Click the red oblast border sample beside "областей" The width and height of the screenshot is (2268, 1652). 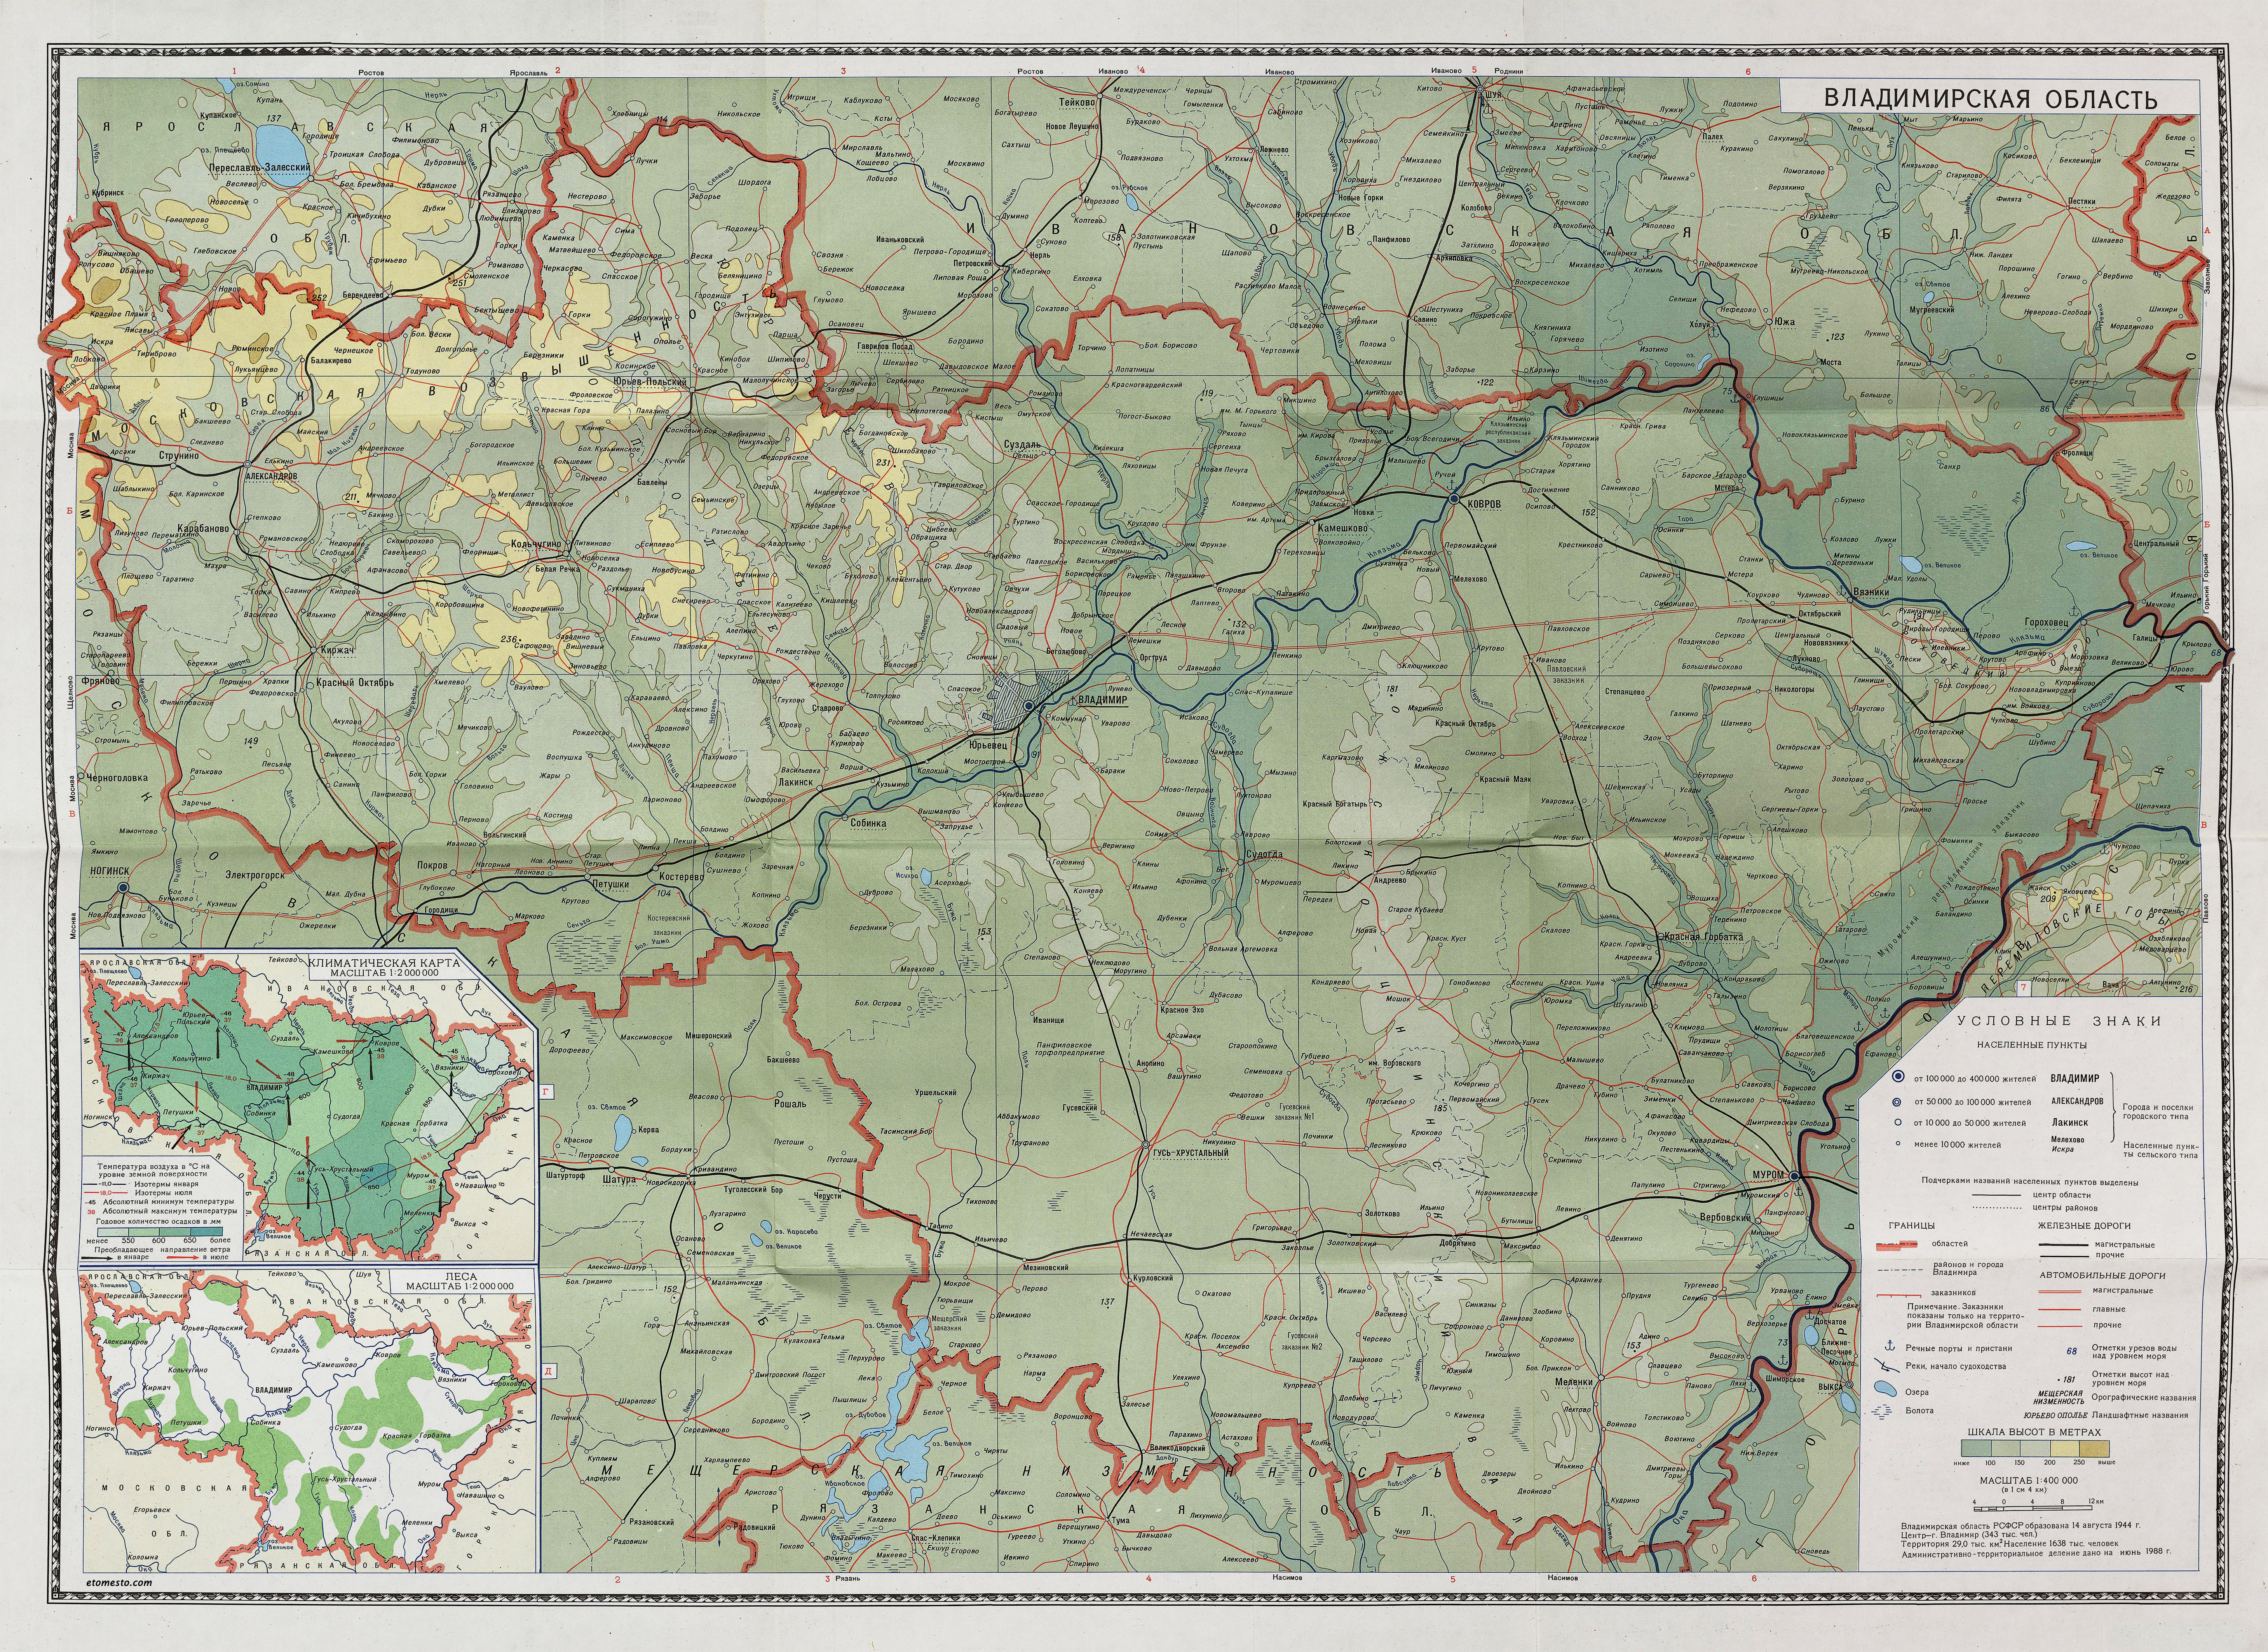[1897, 1246]
